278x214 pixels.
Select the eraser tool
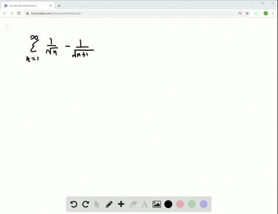coord(133,204)
